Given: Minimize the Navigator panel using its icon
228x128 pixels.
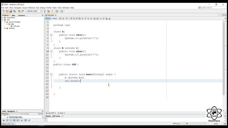Looking at the screenshot, I should tap(42, 111).
